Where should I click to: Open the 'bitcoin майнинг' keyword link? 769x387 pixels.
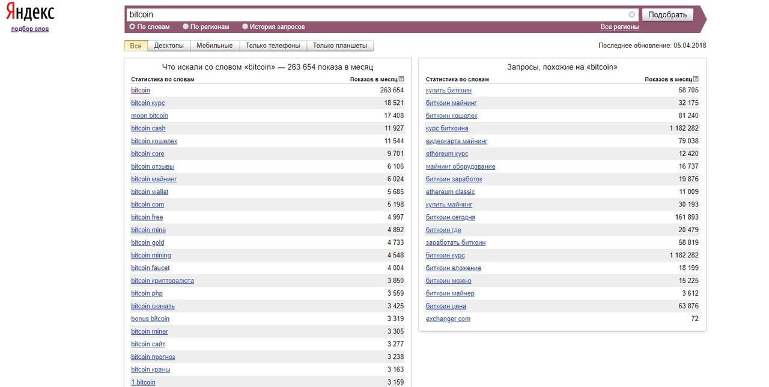[x=154, y=179]
